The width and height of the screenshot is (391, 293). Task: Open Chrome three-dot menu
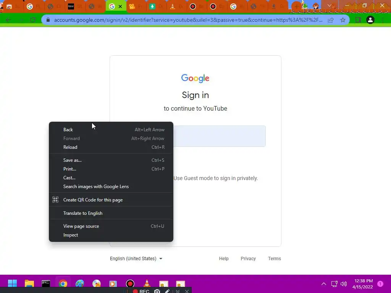383,20
